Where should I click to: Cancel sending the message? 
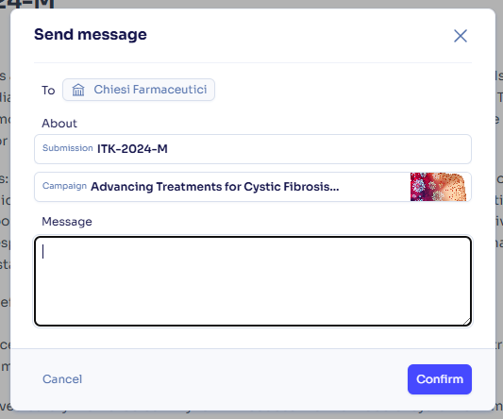pos(62,379)
